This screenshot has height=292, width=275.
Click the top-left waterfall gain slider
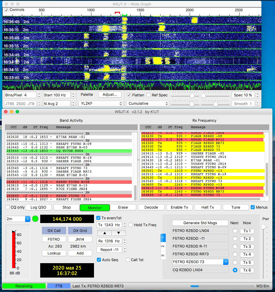pos(192,95)
